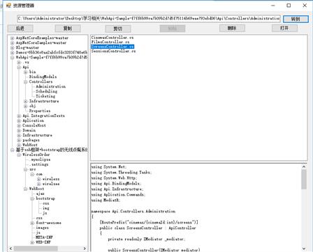
Task: Select SessionsController.cs in file list
Action: 113,51
